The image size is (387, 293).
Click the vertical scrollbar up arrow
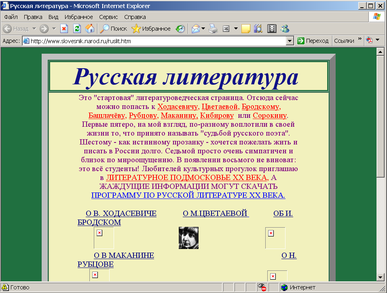[381, 52]
